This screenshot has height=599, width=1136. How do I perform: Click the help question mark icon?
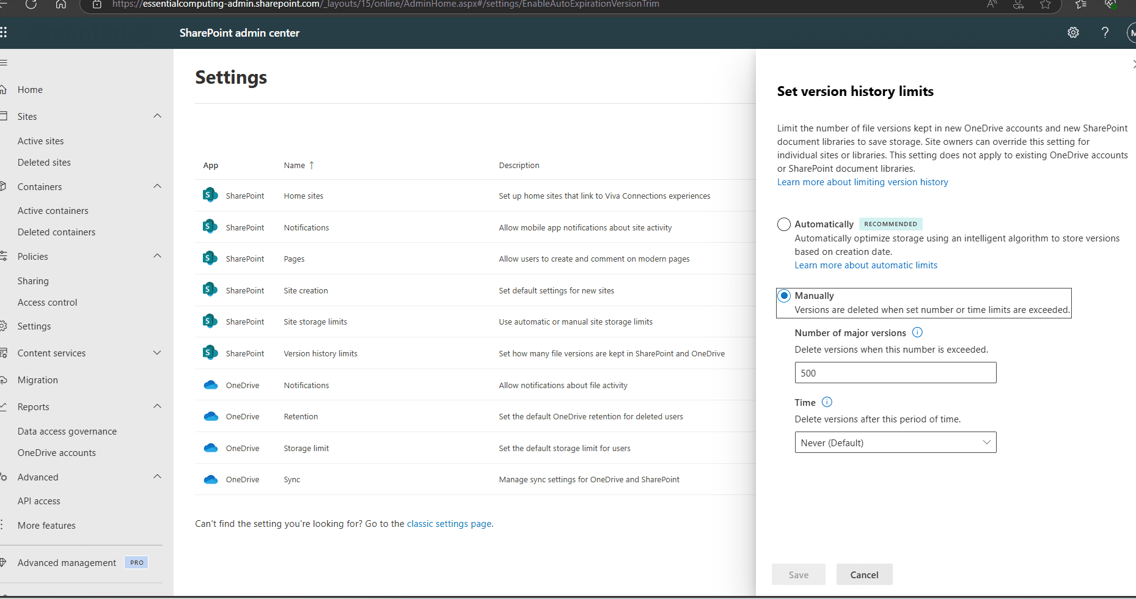(1105, 32)
